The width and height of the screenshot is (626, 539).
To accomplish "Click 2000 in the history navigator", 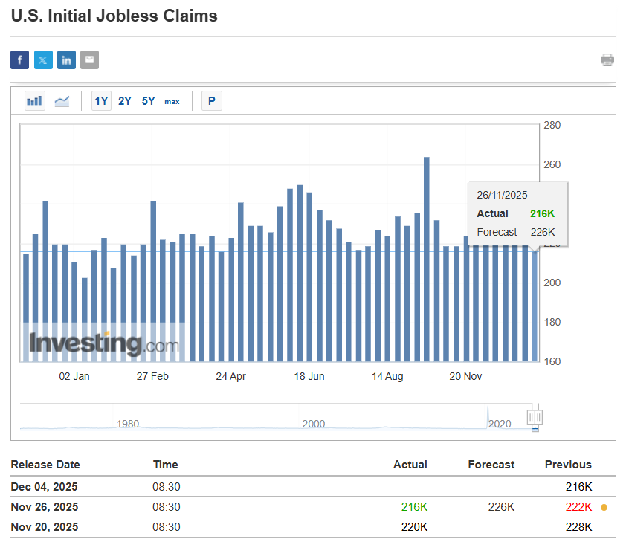I will pos(314,424).
